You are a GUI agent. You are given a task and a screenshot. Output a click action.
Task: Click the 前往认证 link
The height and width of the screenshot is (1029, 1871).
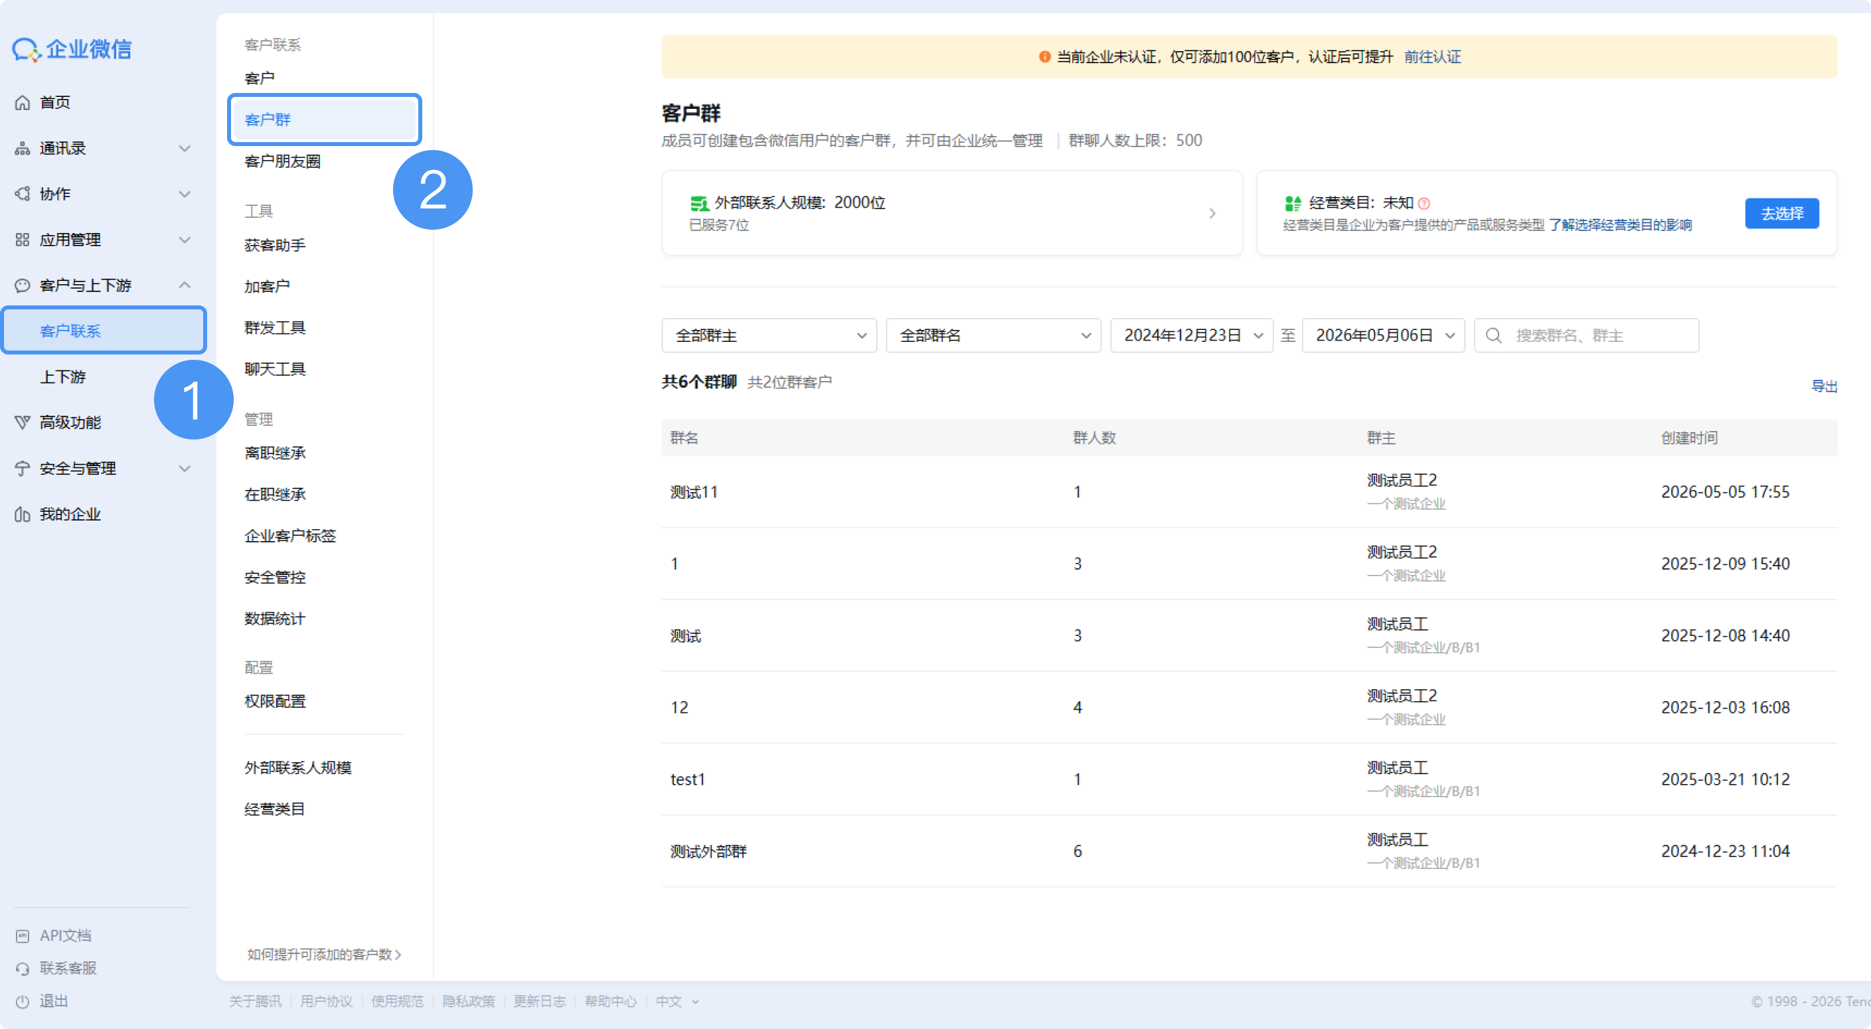coord(1432,56)
